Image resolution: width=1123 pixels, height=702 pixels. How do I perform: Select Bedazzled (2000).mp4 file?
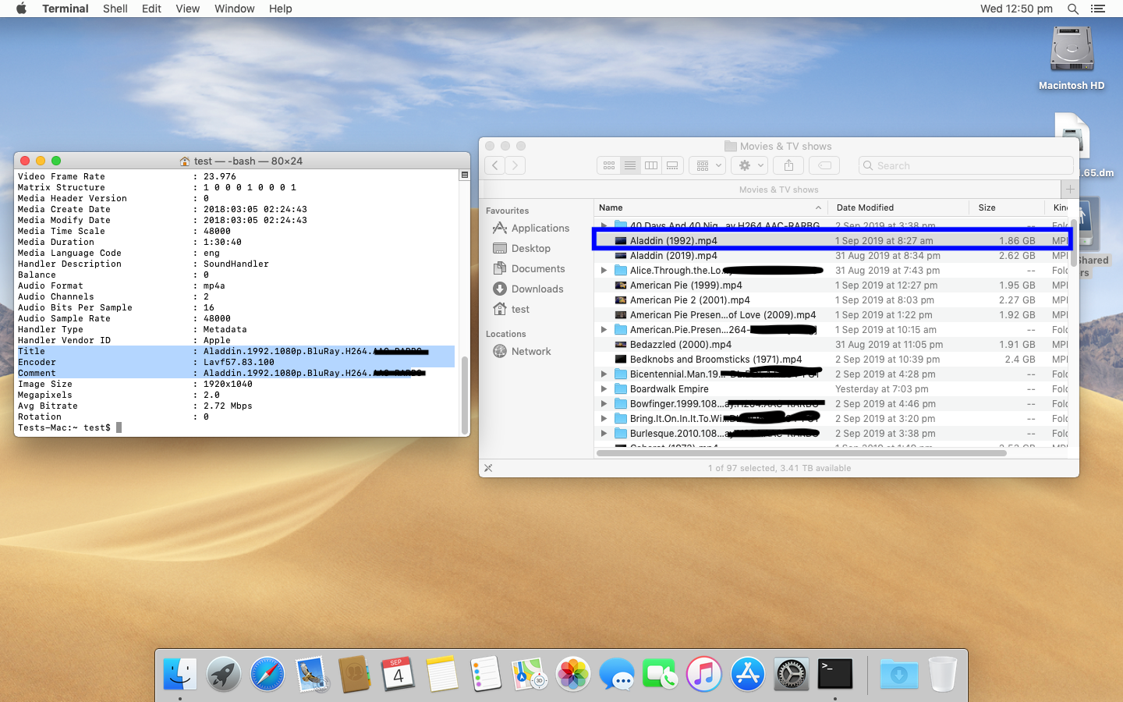coord(831,345)
